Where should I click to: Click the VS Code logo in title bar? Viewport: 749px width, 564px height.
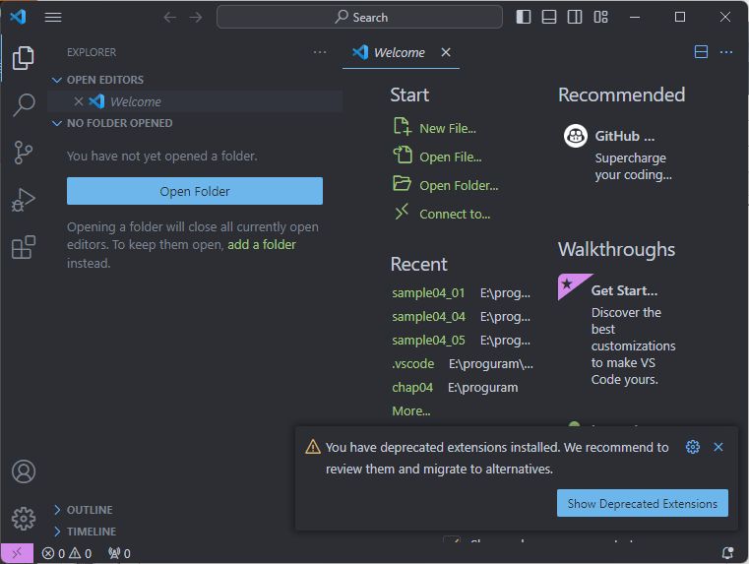tap(18, 17)
